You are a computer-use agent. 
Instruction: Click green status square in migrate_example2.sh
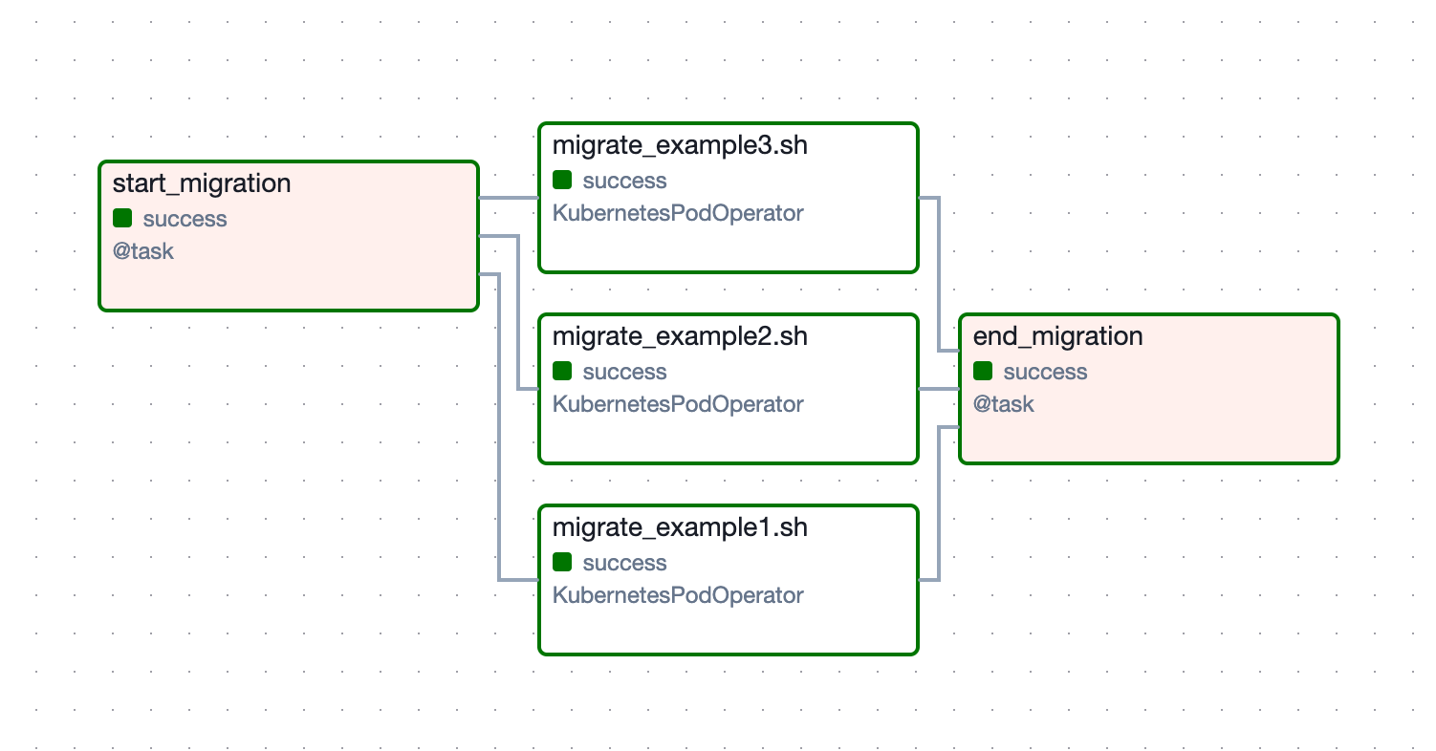tap(562, 371)
